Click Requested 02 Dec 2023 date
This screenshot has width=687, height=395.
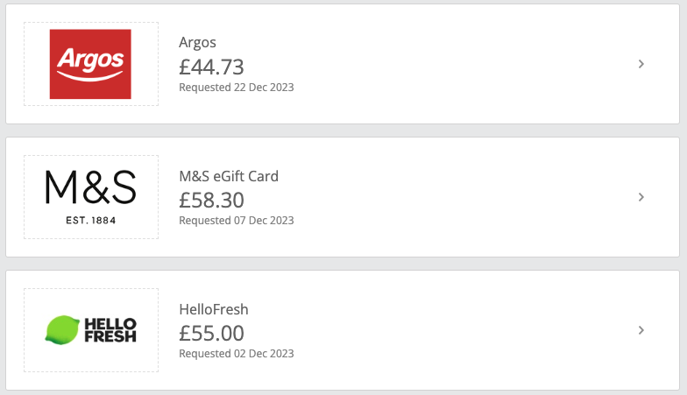tap(237, 354)
